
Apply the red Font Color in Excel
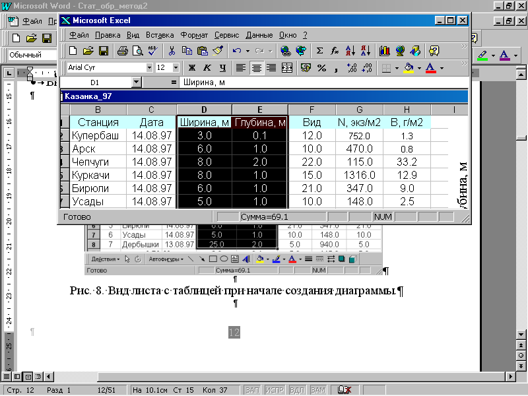(x=431, y=68)
